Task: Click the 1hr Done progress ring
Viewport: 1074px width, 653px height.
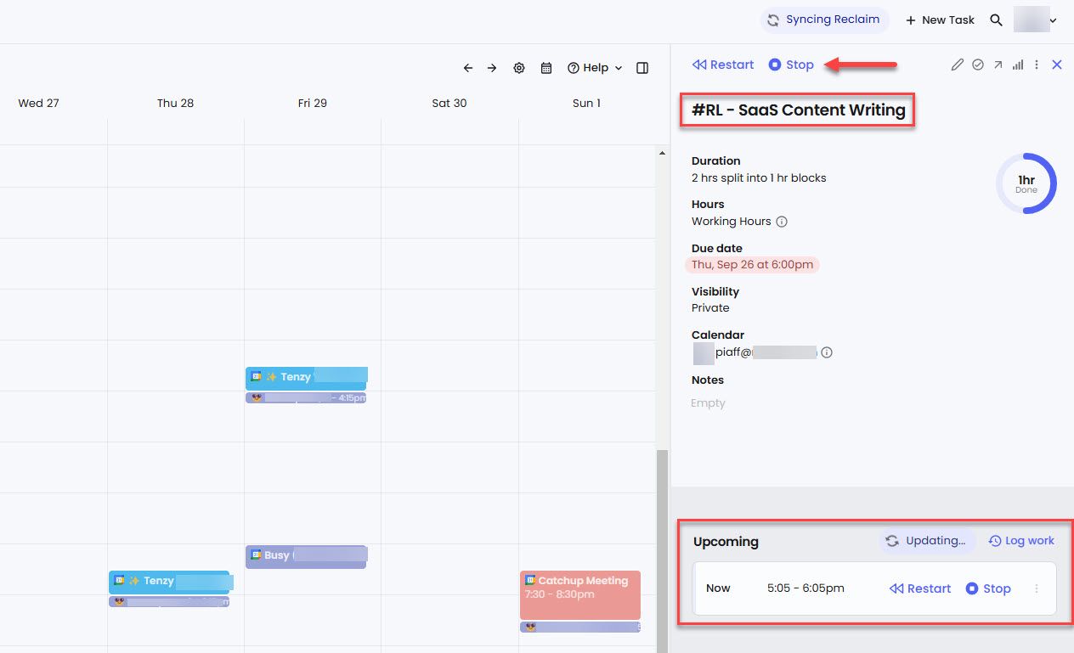Action: pos(1026,183)
